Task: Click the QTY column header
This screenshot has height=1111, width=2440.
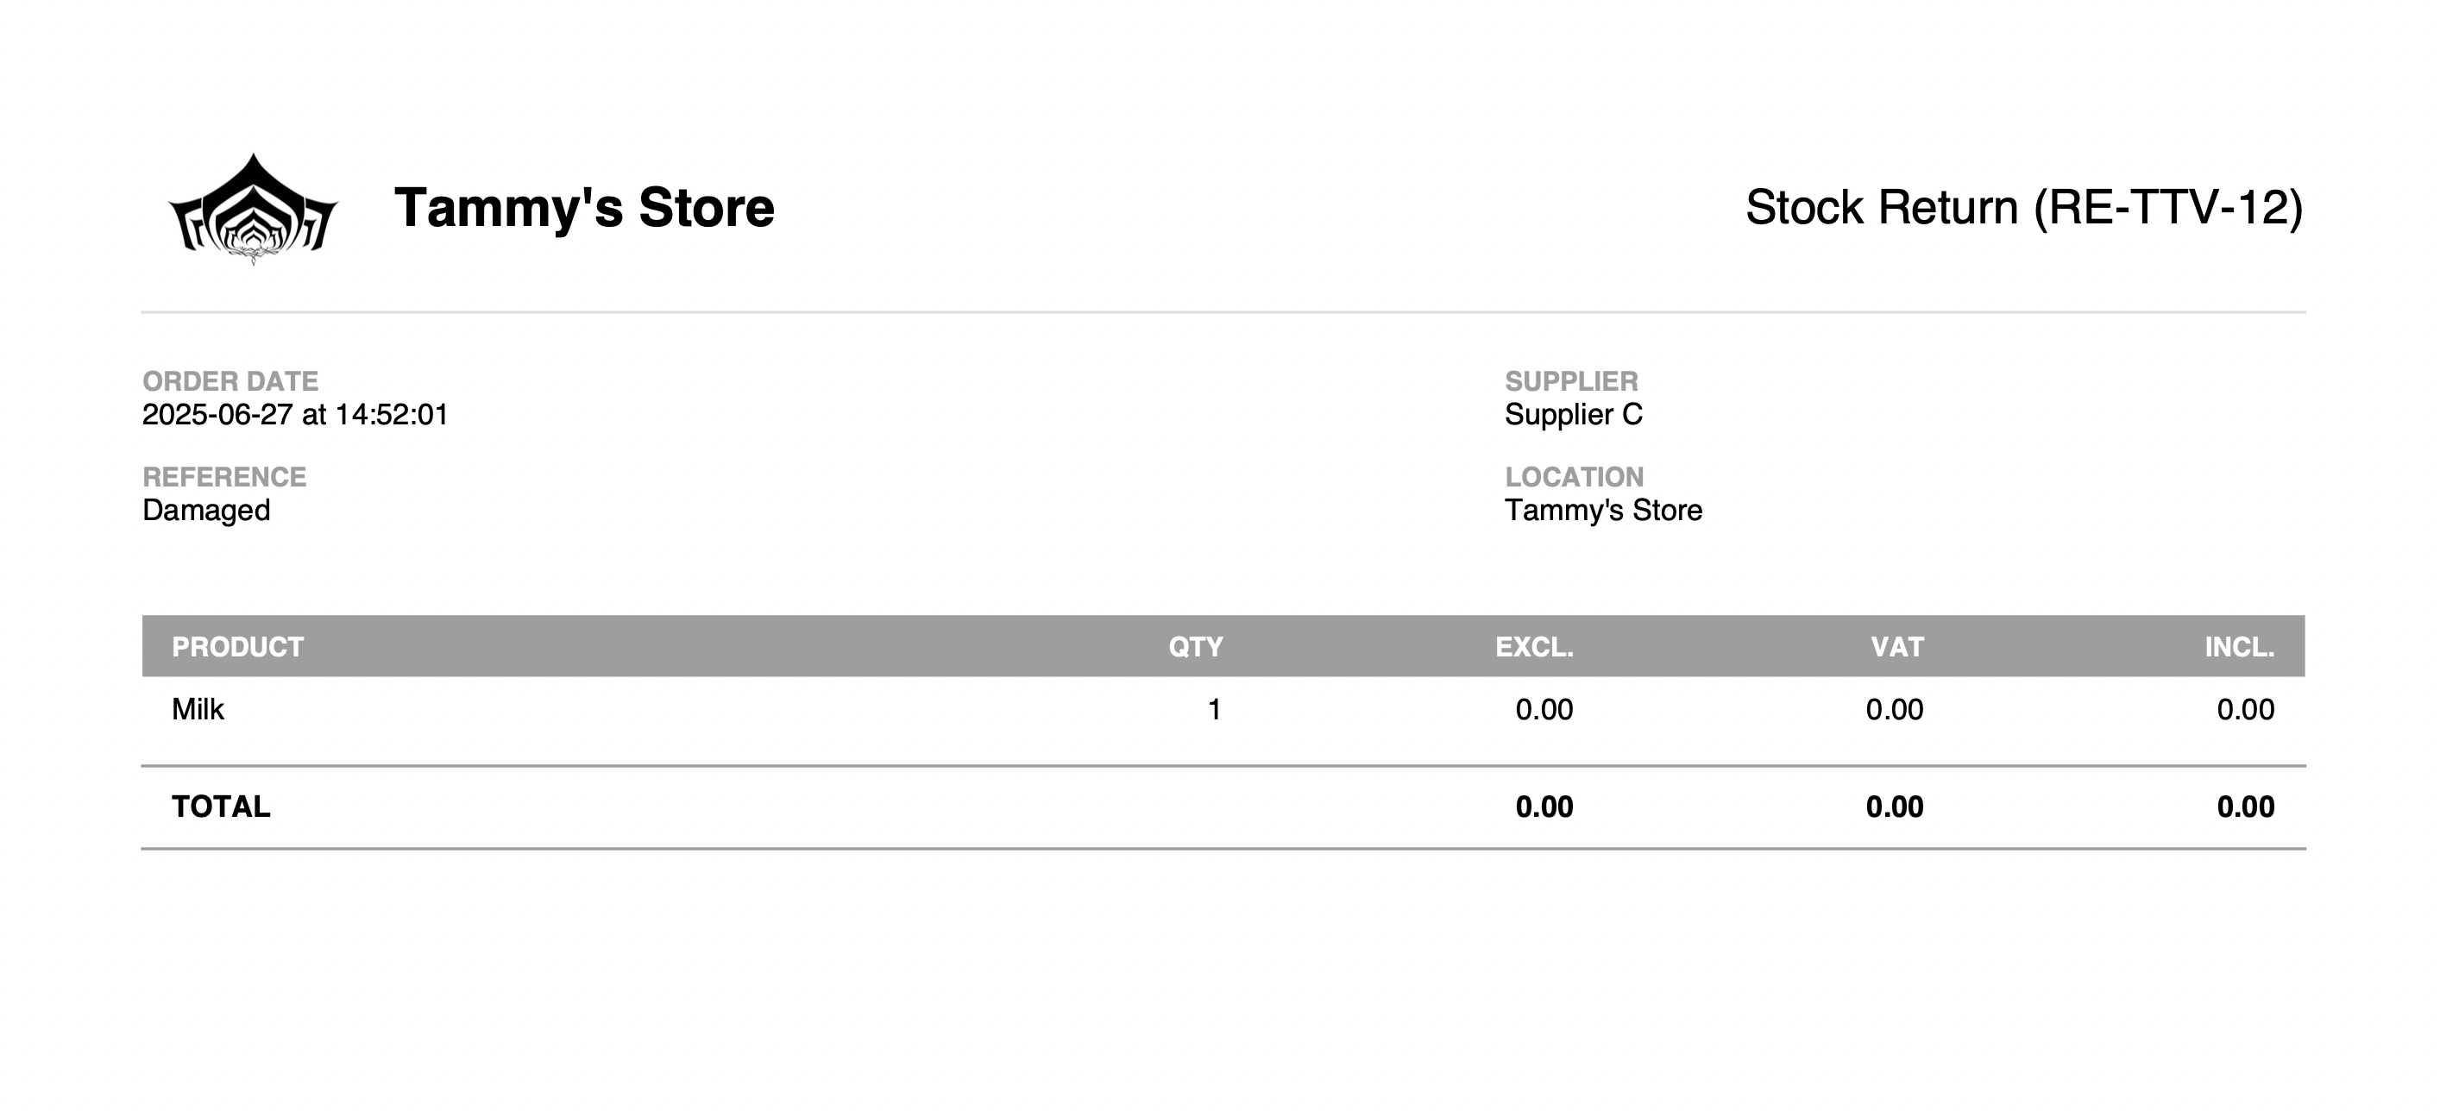Action: click(1195, 647)
